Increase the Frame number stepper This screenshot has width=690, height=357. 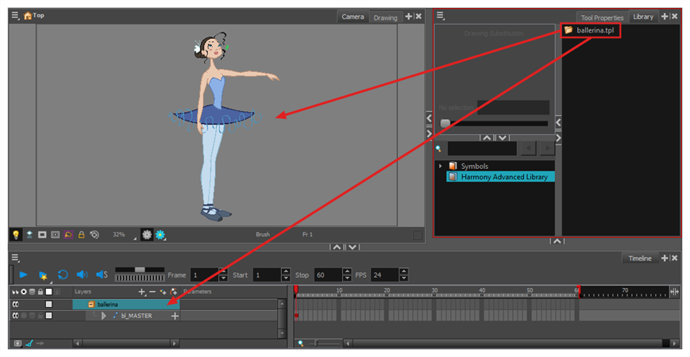click(223, 271)
